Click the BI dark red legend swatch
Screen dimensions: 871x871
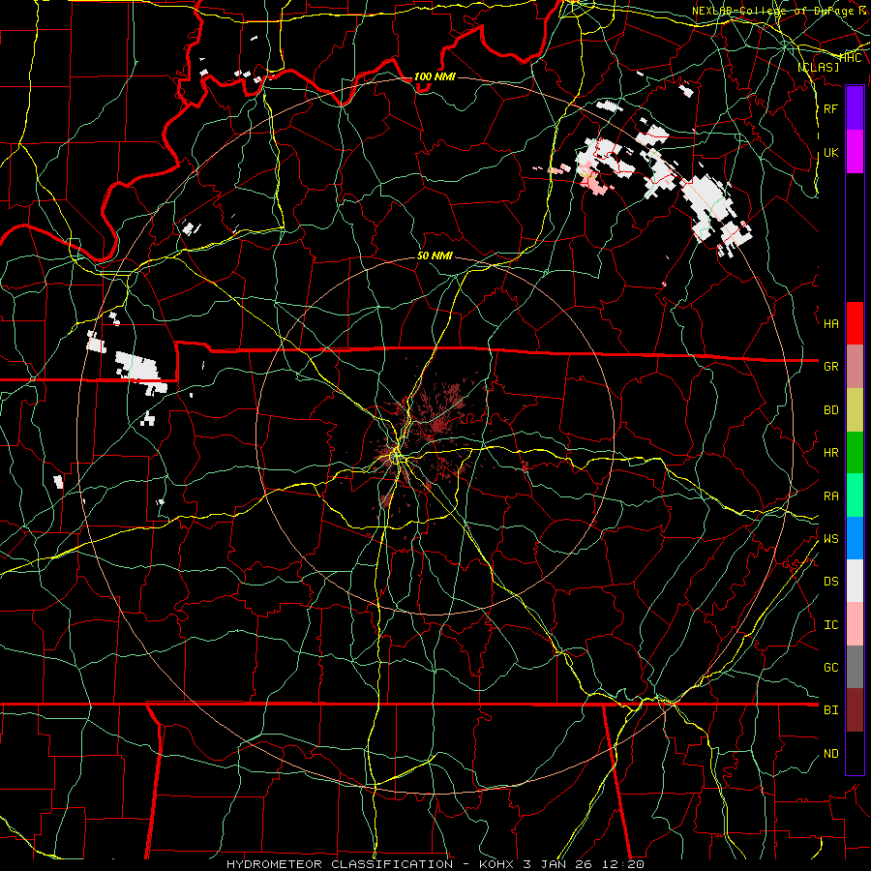(x=855, y=710)
